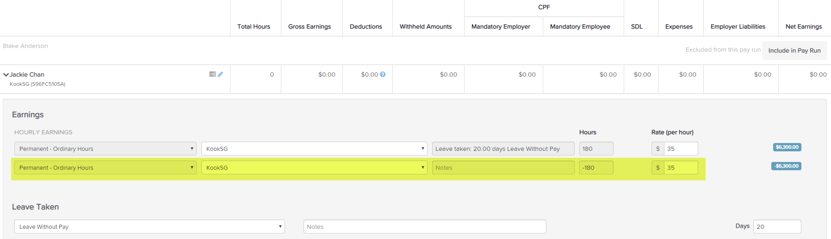Open the highlighted Permanent - Ordinary Hours dropdown
The height and width of the screenshot is (239, 831).
(105, 167)
